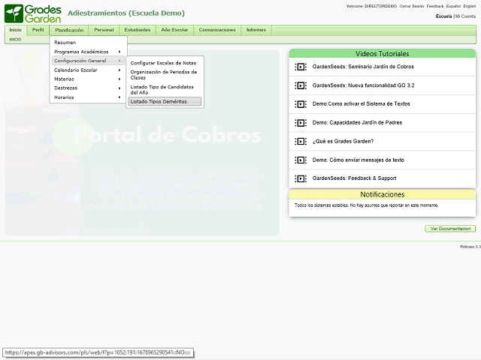
Task: Click the Grades Garden logo
Action: click(32, 13)
